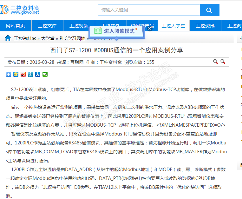
Task: Click 大学堂 breadcrumb link
Action: coord(48,38)
